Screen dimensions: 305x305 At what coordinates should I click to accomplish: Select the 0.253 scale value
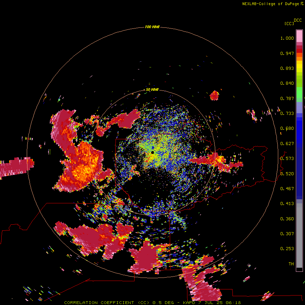[x=287, y=249]
